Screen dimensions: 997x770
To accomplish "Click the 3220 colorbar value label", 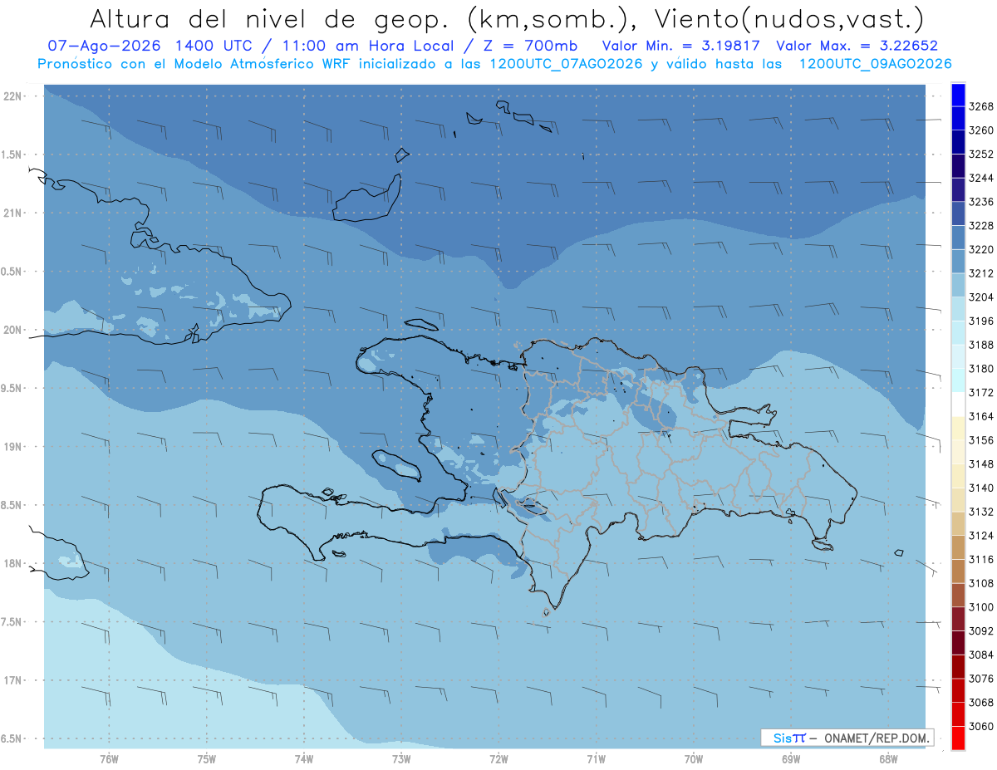I will coord(981,249).
